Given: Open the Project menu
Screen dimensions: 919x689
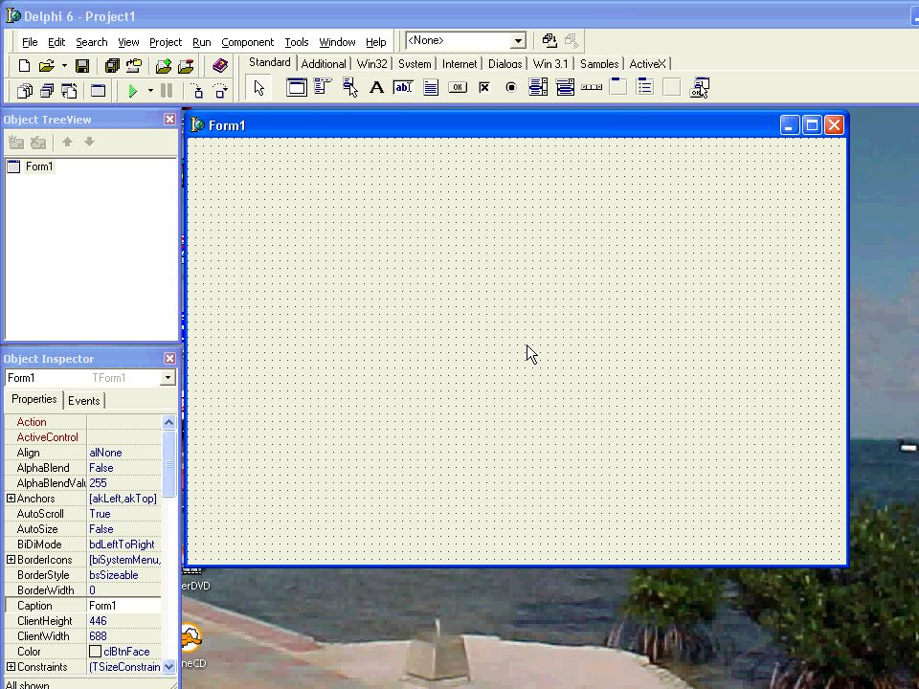Looking at the screenshot, I should [x=166, y=42].
